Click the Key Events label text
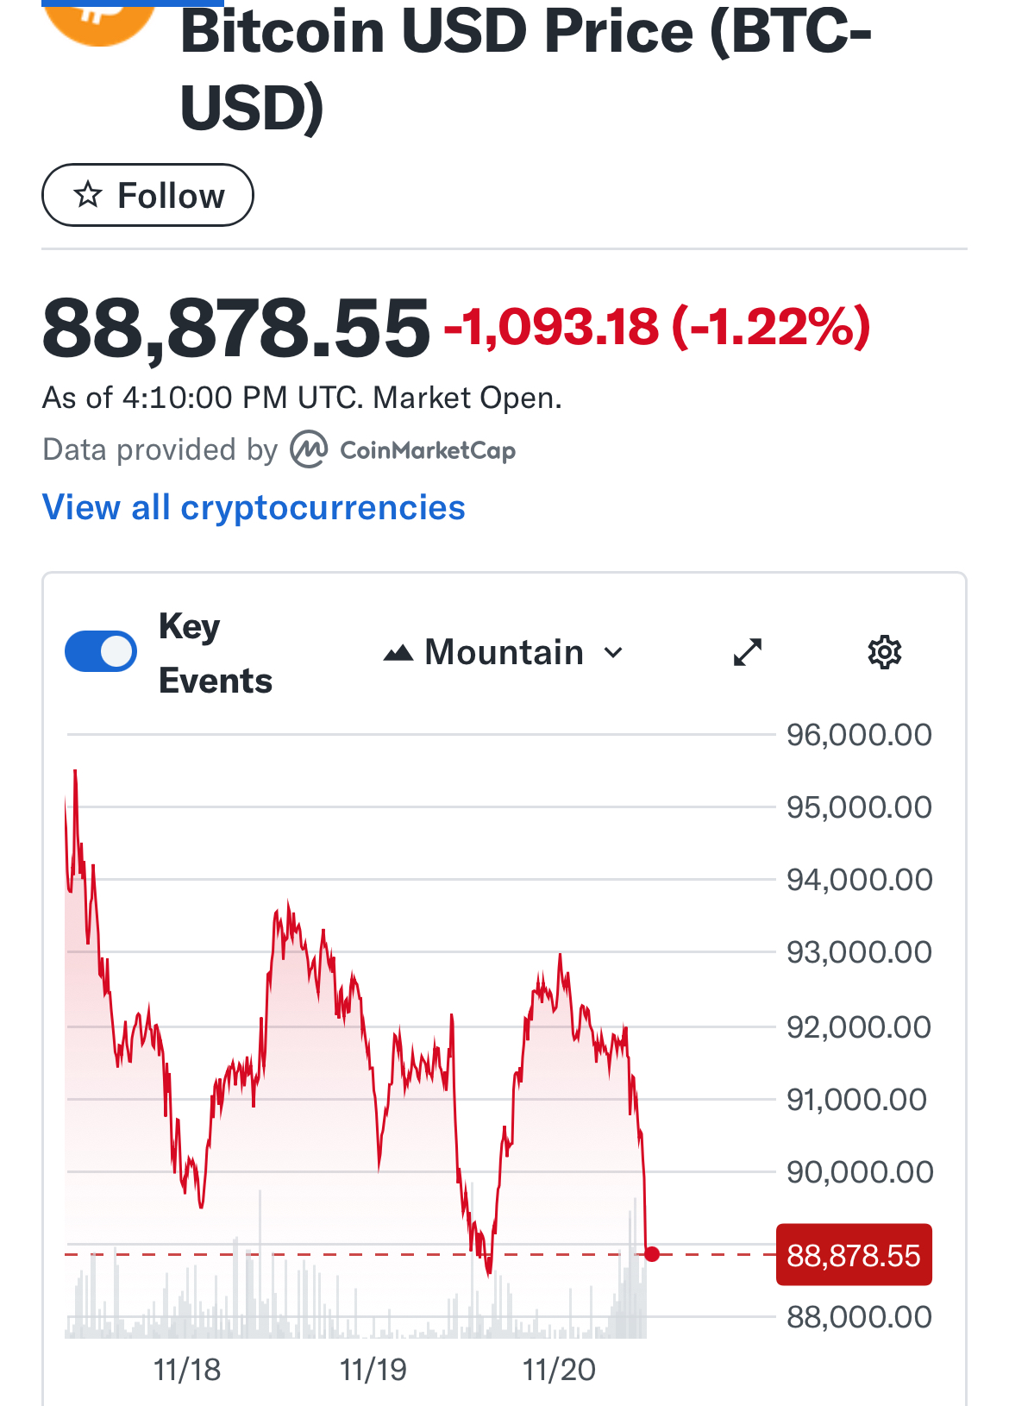 click(x=215, y=653)
